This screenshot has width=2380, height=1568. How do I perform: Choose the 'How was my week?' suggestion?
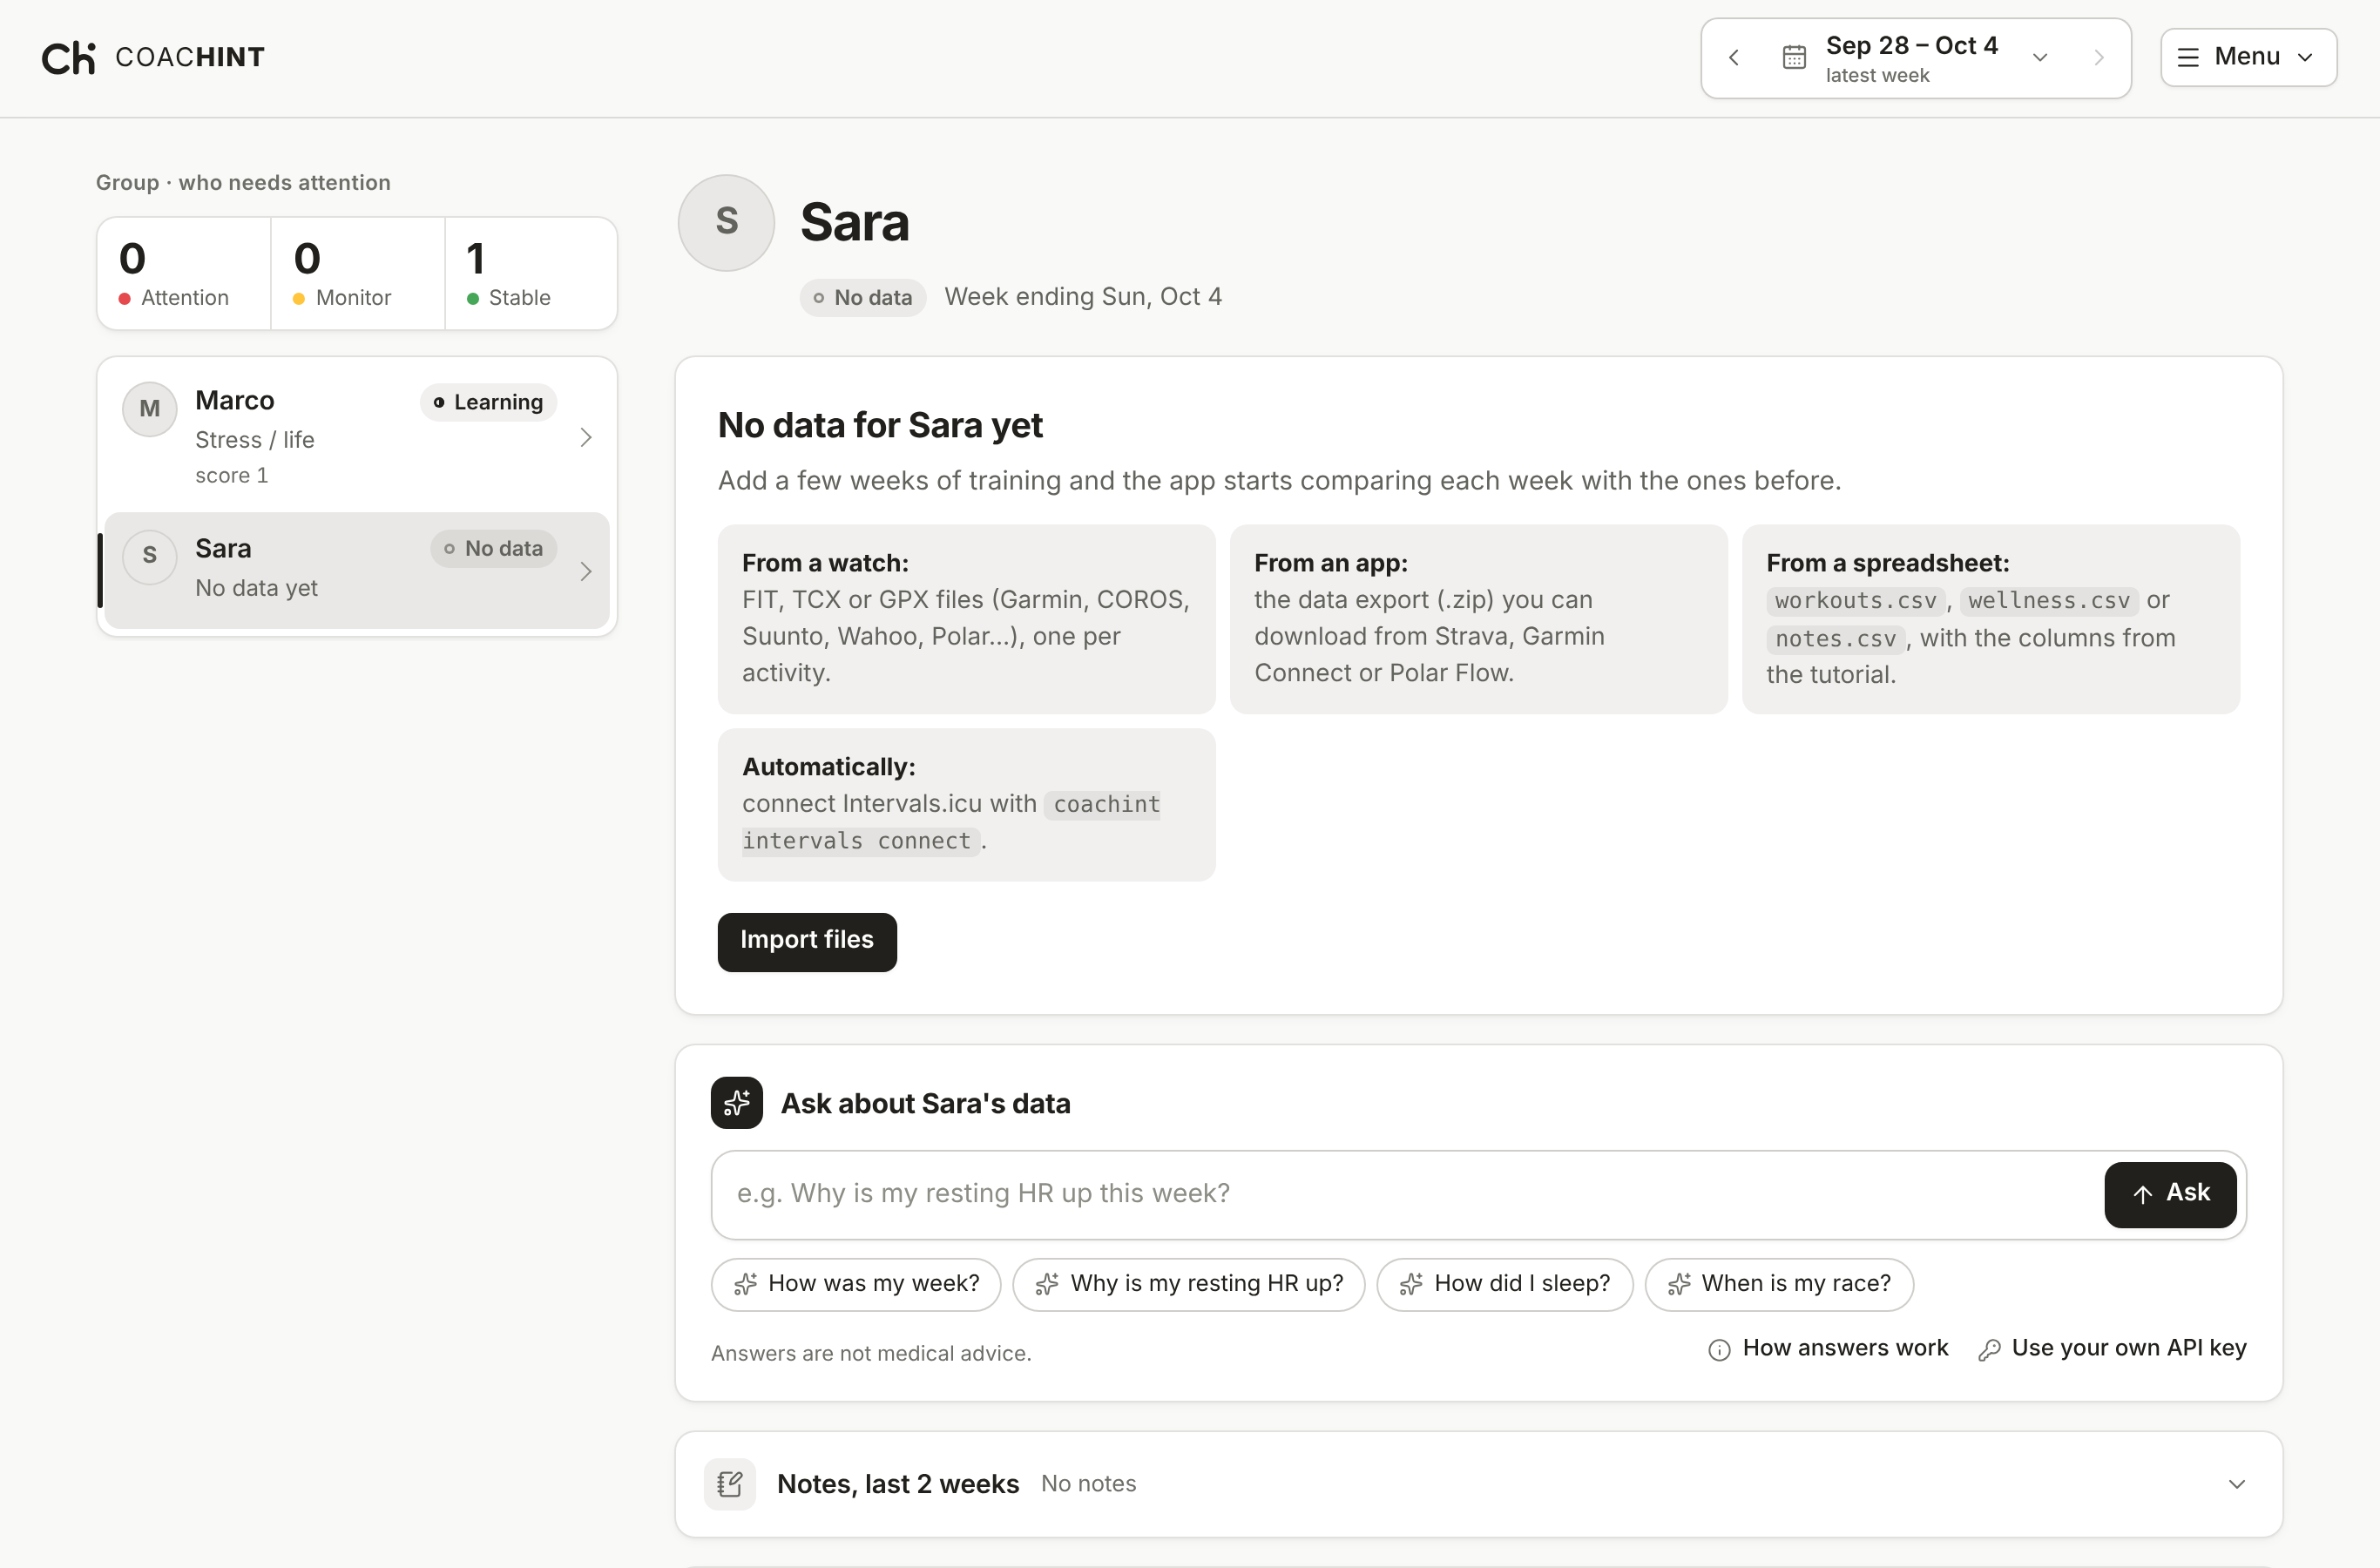point(856,1284)
